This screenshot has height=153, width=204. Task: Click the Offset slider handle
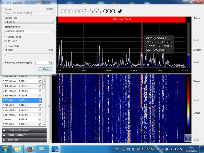click(x=196, y=139)
